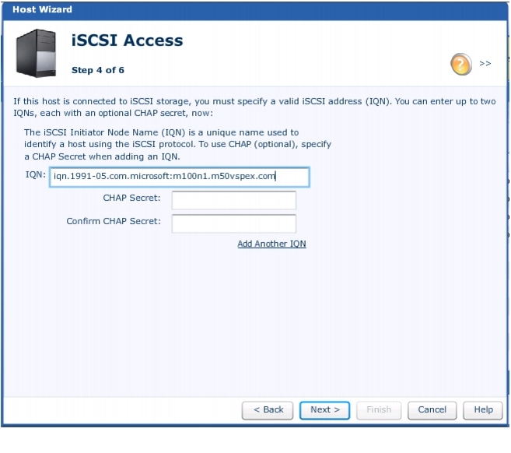Click the computer host icon in the header

[x=36, y=53]
